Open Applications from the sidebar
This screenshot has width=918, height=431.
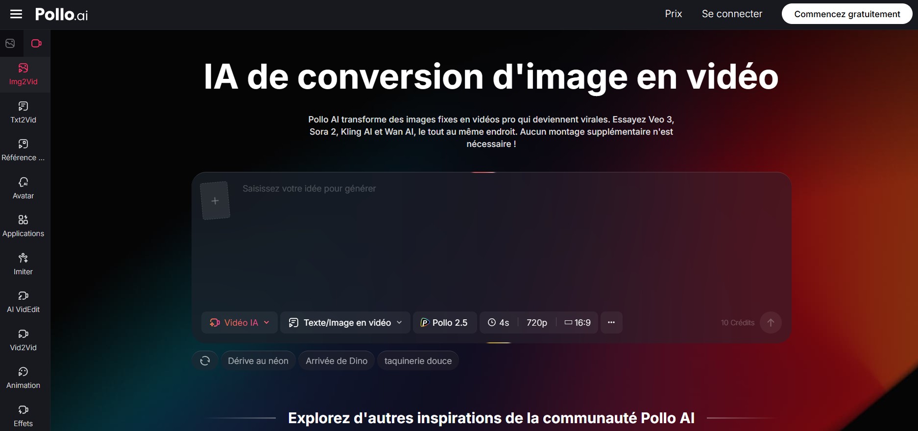coord(24,226)
